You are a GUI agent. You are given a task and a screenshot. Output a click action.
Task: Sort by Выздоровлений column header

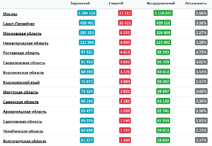(x=161, y=3)
